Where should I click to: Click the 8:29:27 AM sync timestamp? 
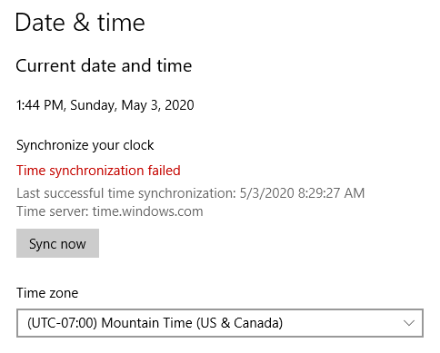coord(331,193)
